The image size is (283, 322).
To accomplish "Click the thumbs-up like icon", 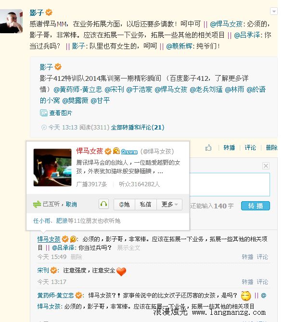I will click(208, 147).
